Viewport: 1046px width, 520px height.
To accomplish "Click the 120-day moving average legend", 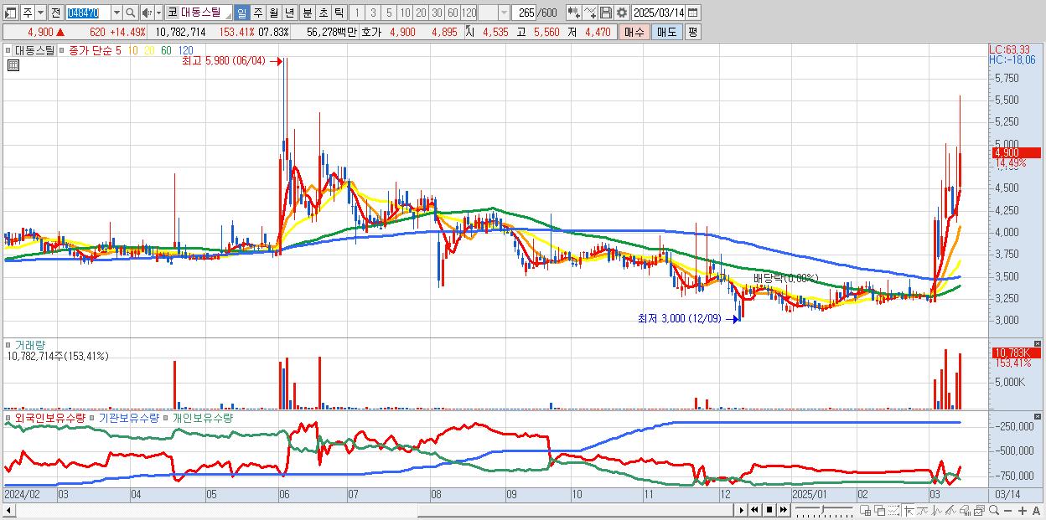I will pos(185,50).
